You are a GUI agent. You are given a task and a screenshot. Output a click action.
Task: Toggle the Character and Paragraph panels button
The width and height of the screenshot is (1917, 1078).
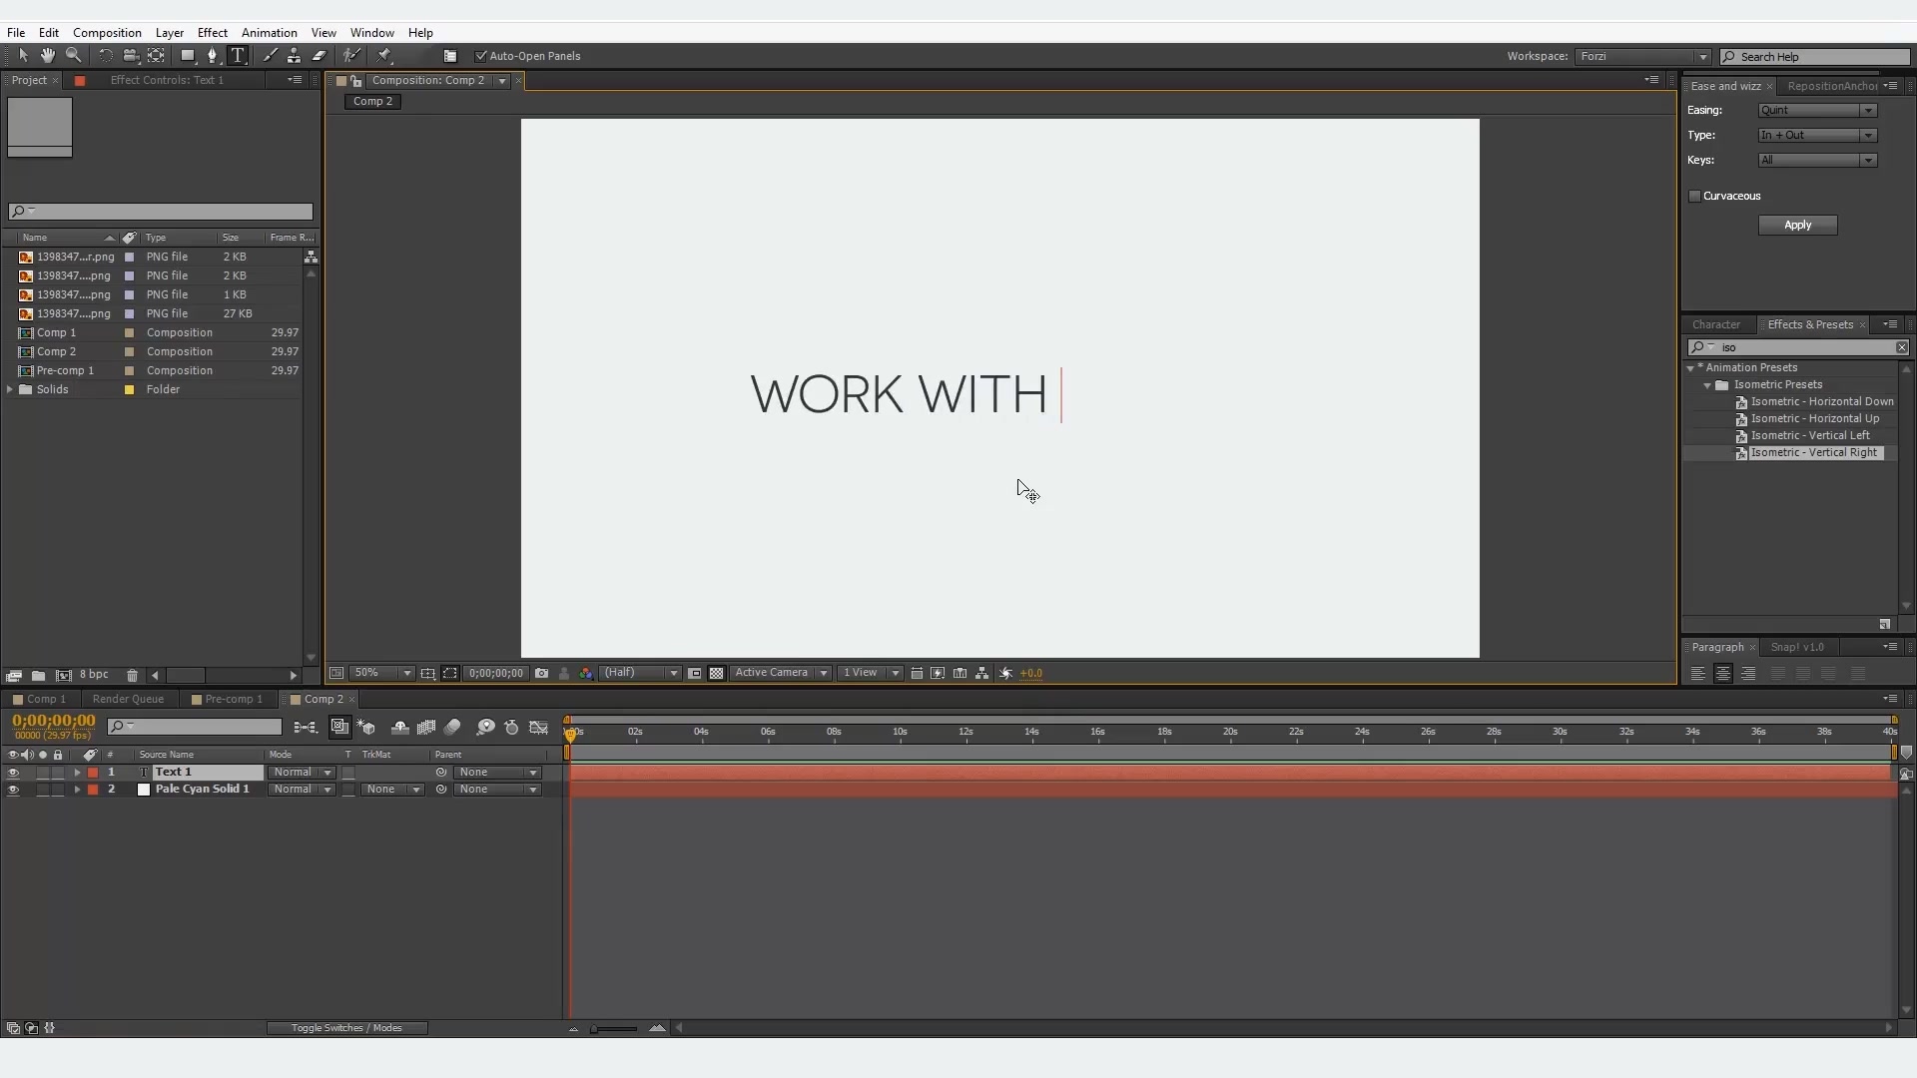pyautogui.click(x=450, y=56)
